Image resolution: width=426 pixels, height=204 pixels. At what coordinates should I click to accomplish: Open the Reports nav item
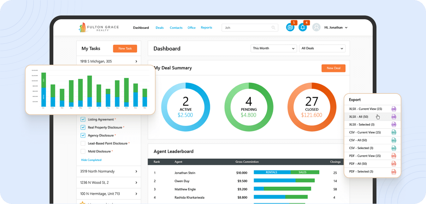click(206, 27)
